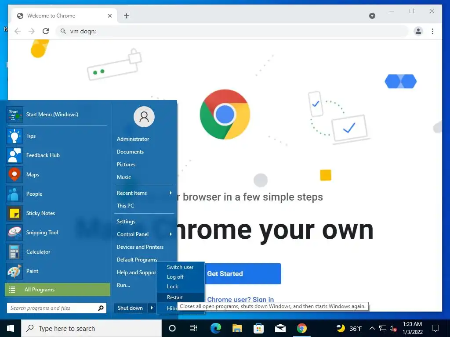Screen dimensions: 450x337
Task: Choose Switch user from power menu
Action: pyautogui.click(x=180, y=267)
